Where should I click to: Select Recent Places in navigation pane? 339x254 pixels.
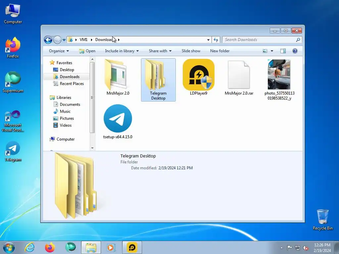click(x=72, y=84)
